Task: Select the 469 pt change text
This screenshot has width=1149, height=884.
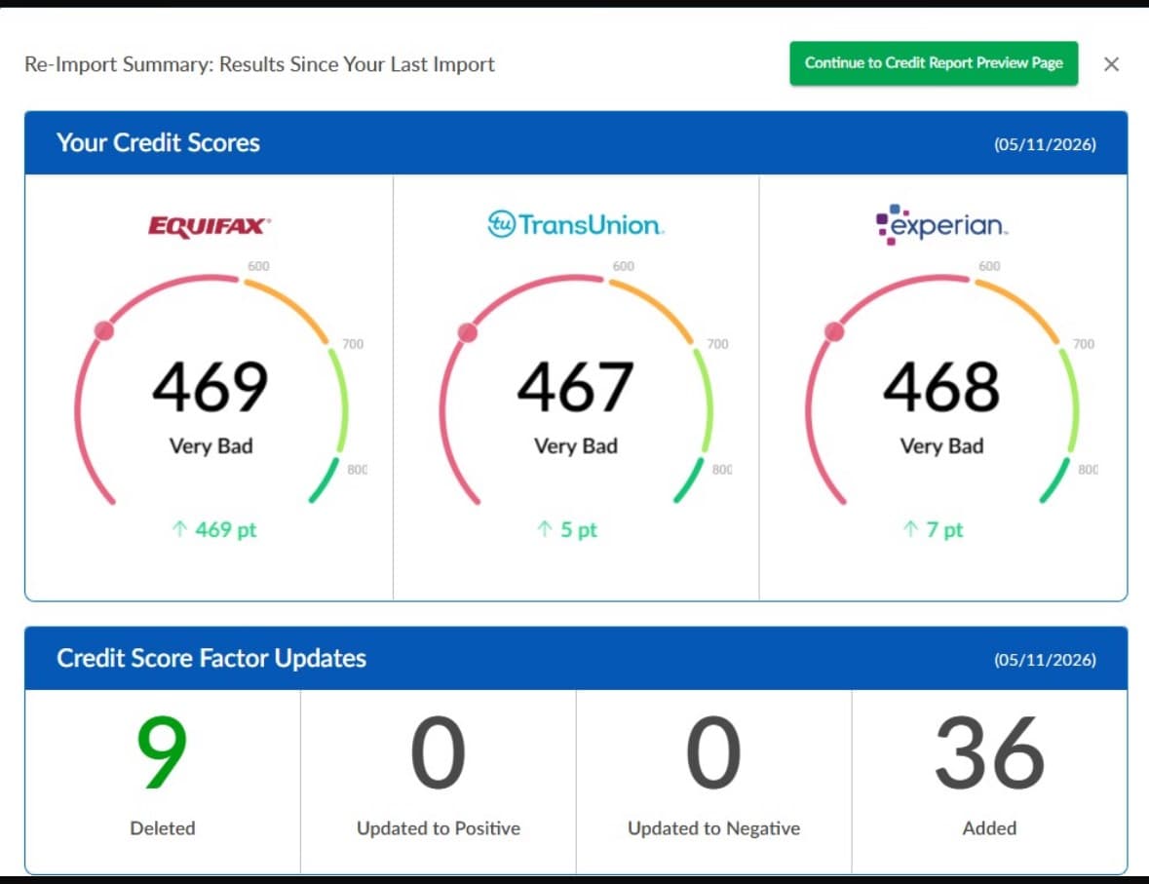Action: pos(226,530)
